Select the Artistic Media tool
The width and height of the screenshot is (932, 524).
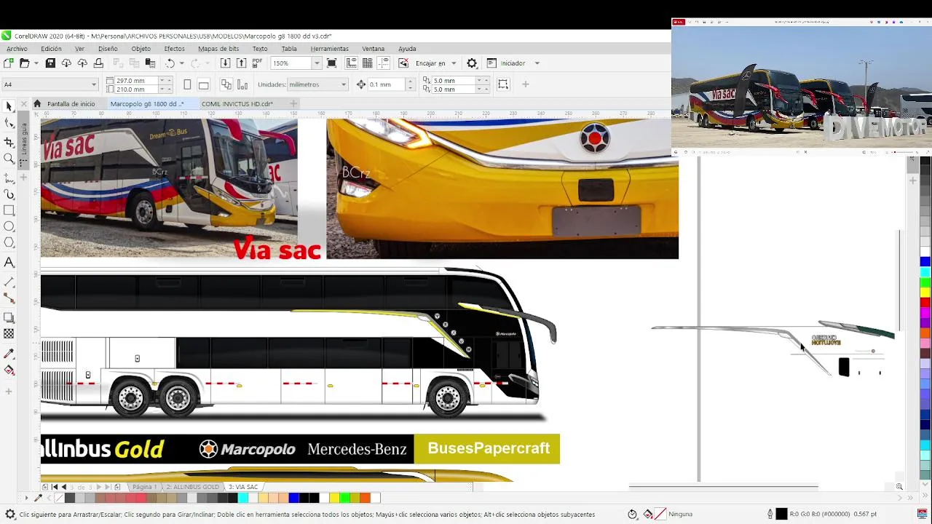tap(9, 194)
